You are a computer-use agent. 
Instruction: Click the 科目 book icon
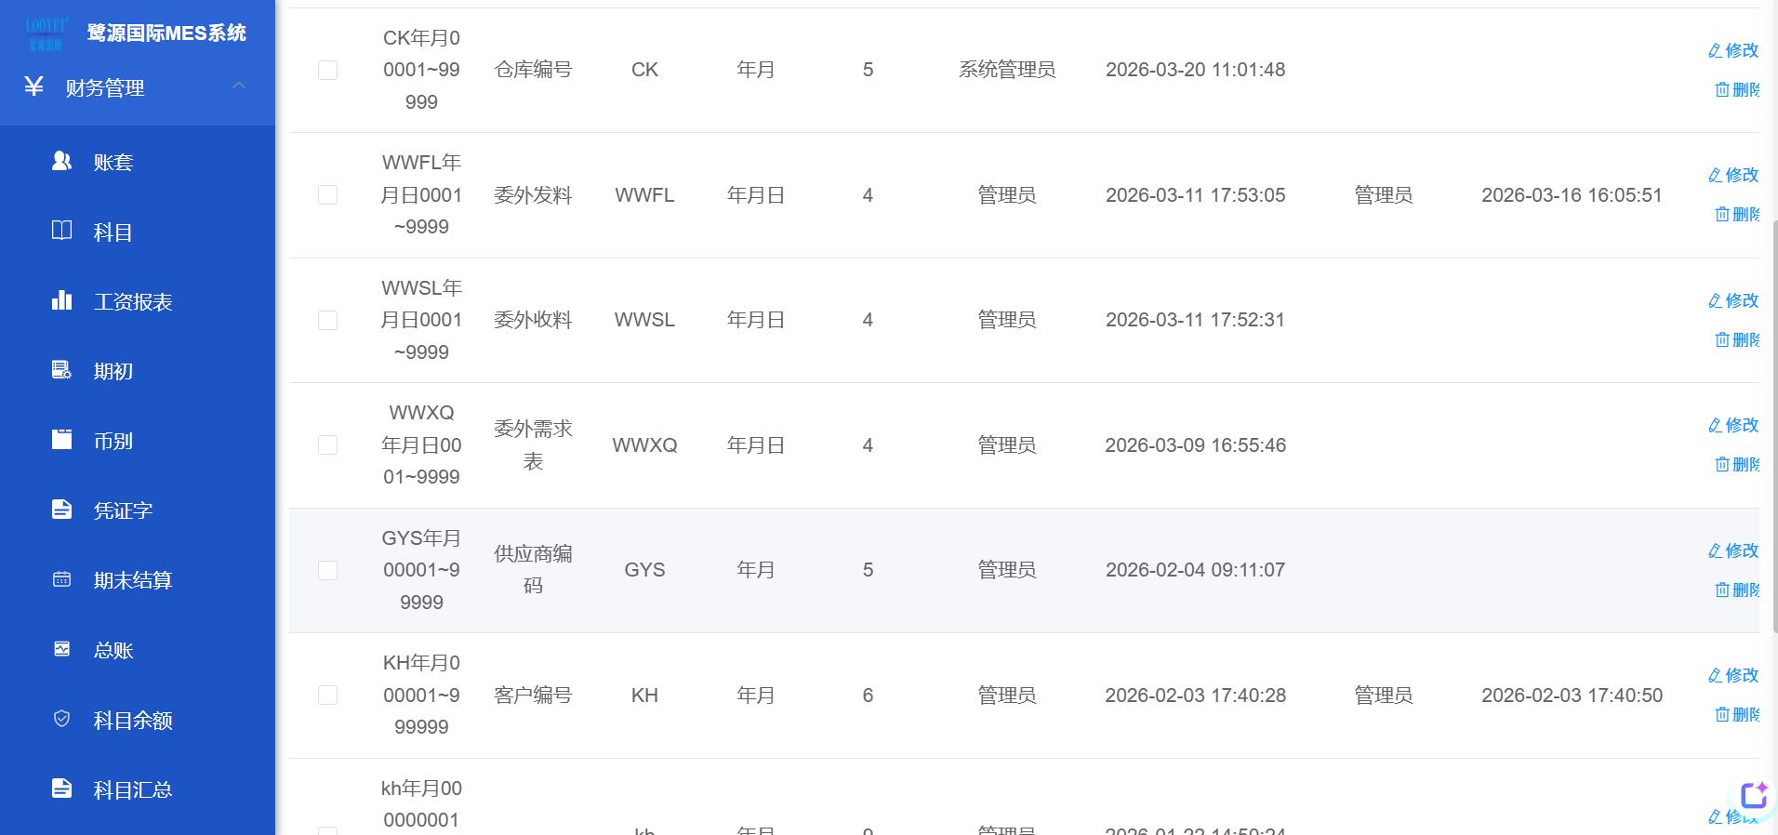point(61,232)
